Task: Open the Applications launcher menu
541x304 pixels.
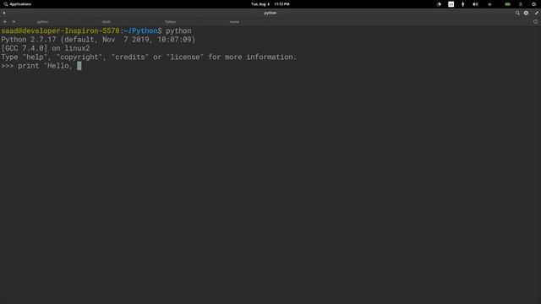Action: point(18,4)
